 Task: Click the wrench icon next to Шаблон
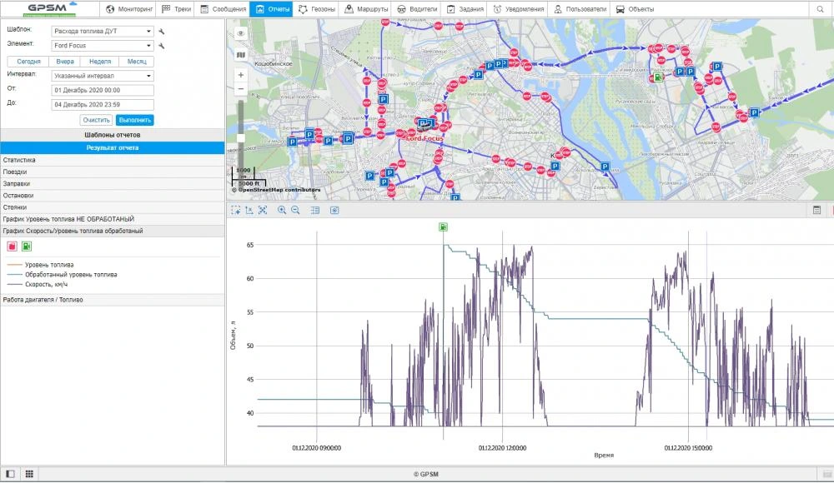tap(162, 31)
